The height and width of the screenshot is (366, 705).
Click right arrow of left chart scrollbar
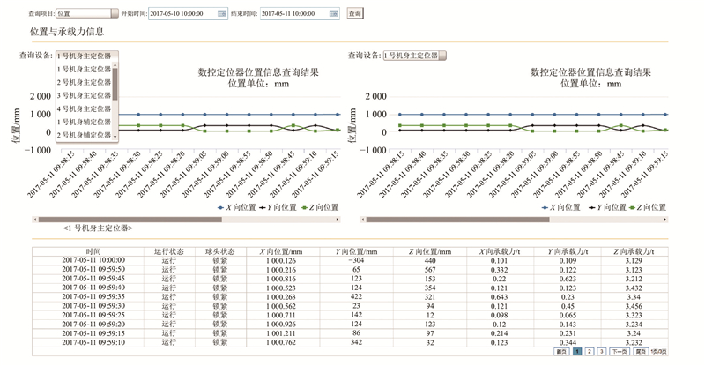(x=338, y=220)
